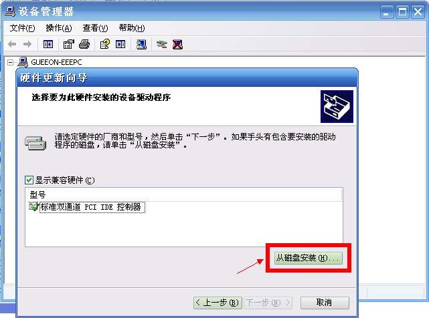Screen dimensions: 429x318
Task: Toggle the console tree pane icon
Action: 48,44
